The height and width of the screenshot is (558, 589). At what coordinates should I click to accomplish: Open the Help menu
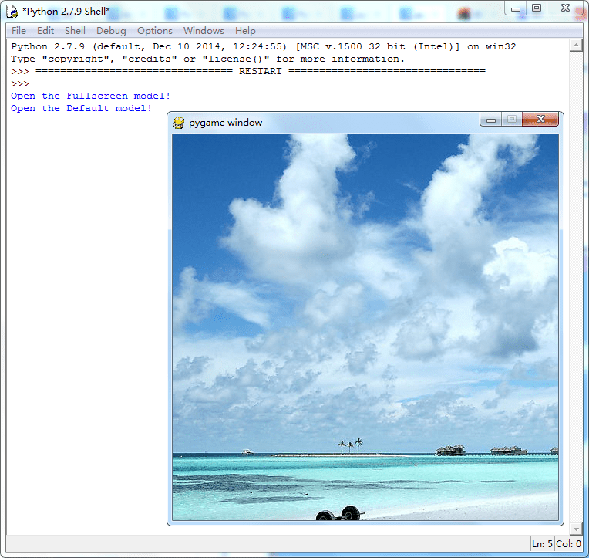pos(245,31)
